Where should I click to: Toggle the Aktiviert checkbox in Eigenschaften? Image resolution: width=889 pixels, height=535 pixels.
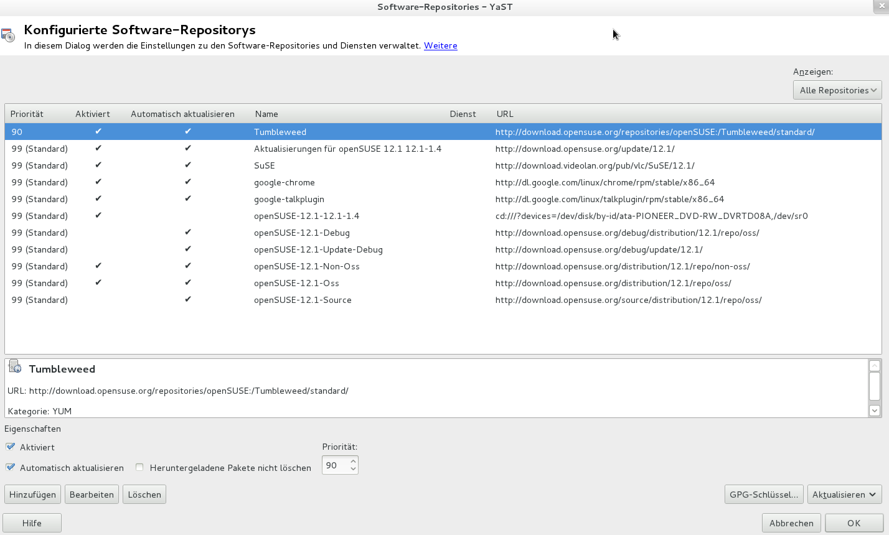(x=11, y=447)
